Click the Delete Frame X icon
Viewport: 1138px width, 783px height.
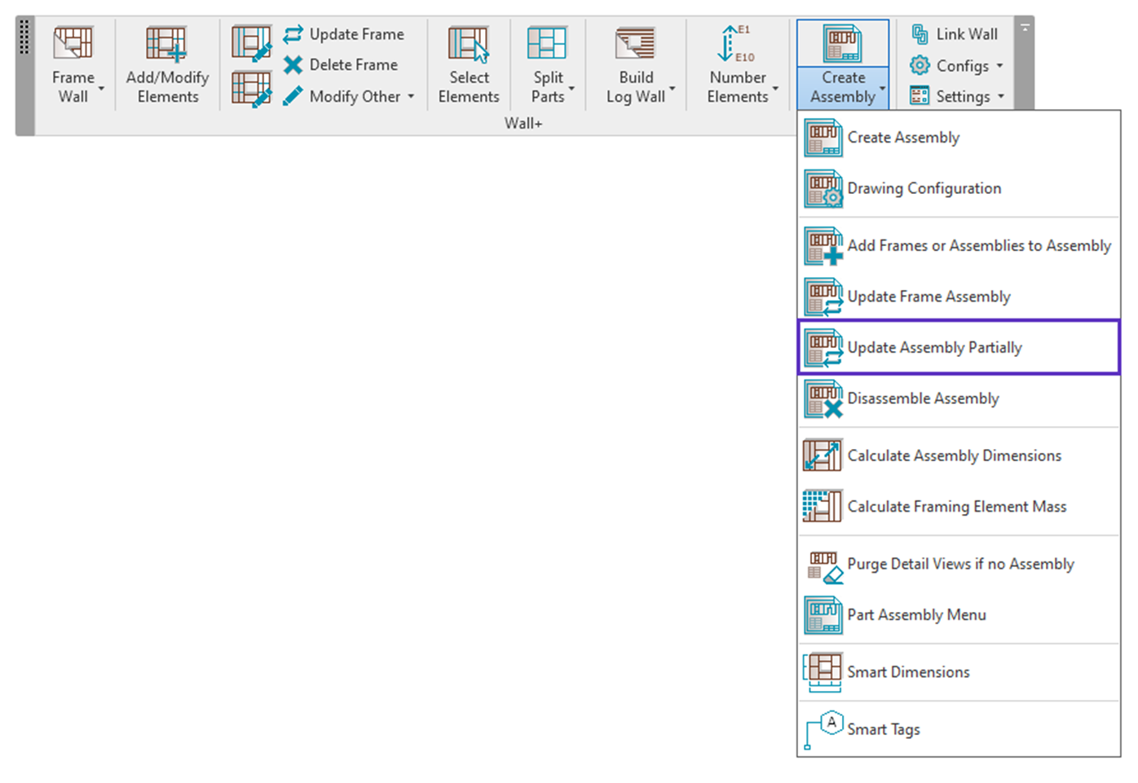[293, 65]
